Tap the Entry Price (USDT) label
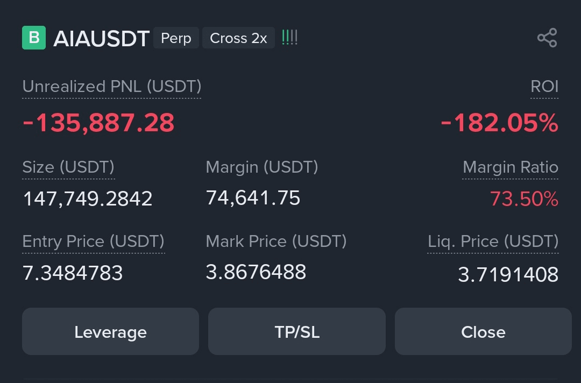Screen dimensions: 581x383 [94, 242]
